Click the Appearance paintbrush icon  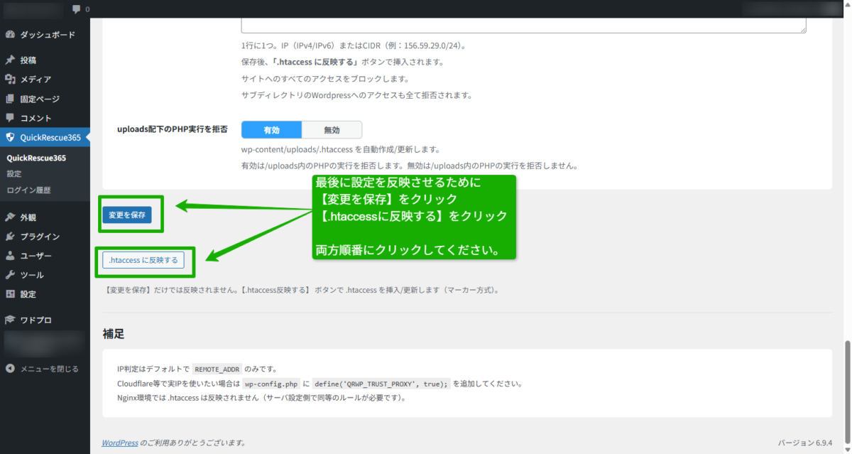click(x=10, y=217)
